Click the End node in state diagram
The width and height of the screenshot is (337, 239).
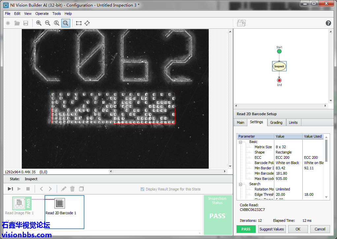pos(279,80)
